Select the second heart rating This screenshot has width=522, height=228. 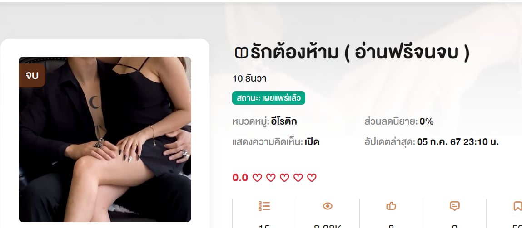tap(271, 178)
